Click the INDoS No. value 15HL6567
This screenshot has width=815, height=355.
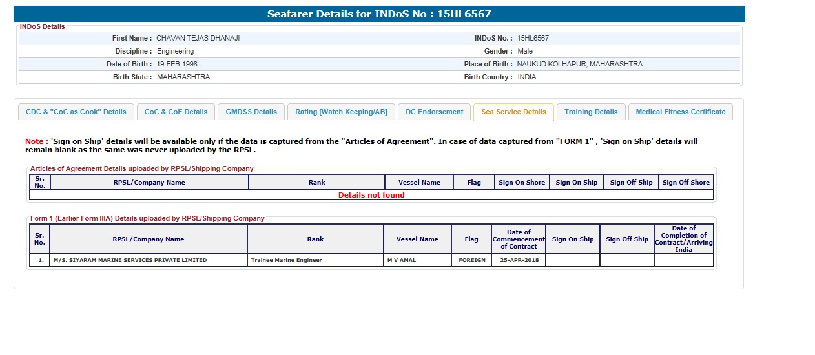point(533,39)
